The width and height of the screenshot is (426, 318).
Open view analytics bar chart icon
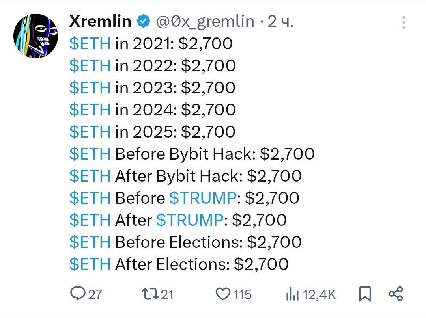click(x=292, y=295)
